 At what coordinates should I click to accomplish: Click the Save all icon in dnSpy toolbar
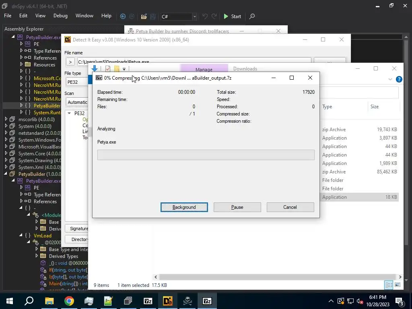[x=152, y=16]
